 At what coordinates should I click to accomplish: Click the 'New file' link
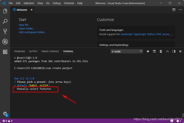[24, 25]
